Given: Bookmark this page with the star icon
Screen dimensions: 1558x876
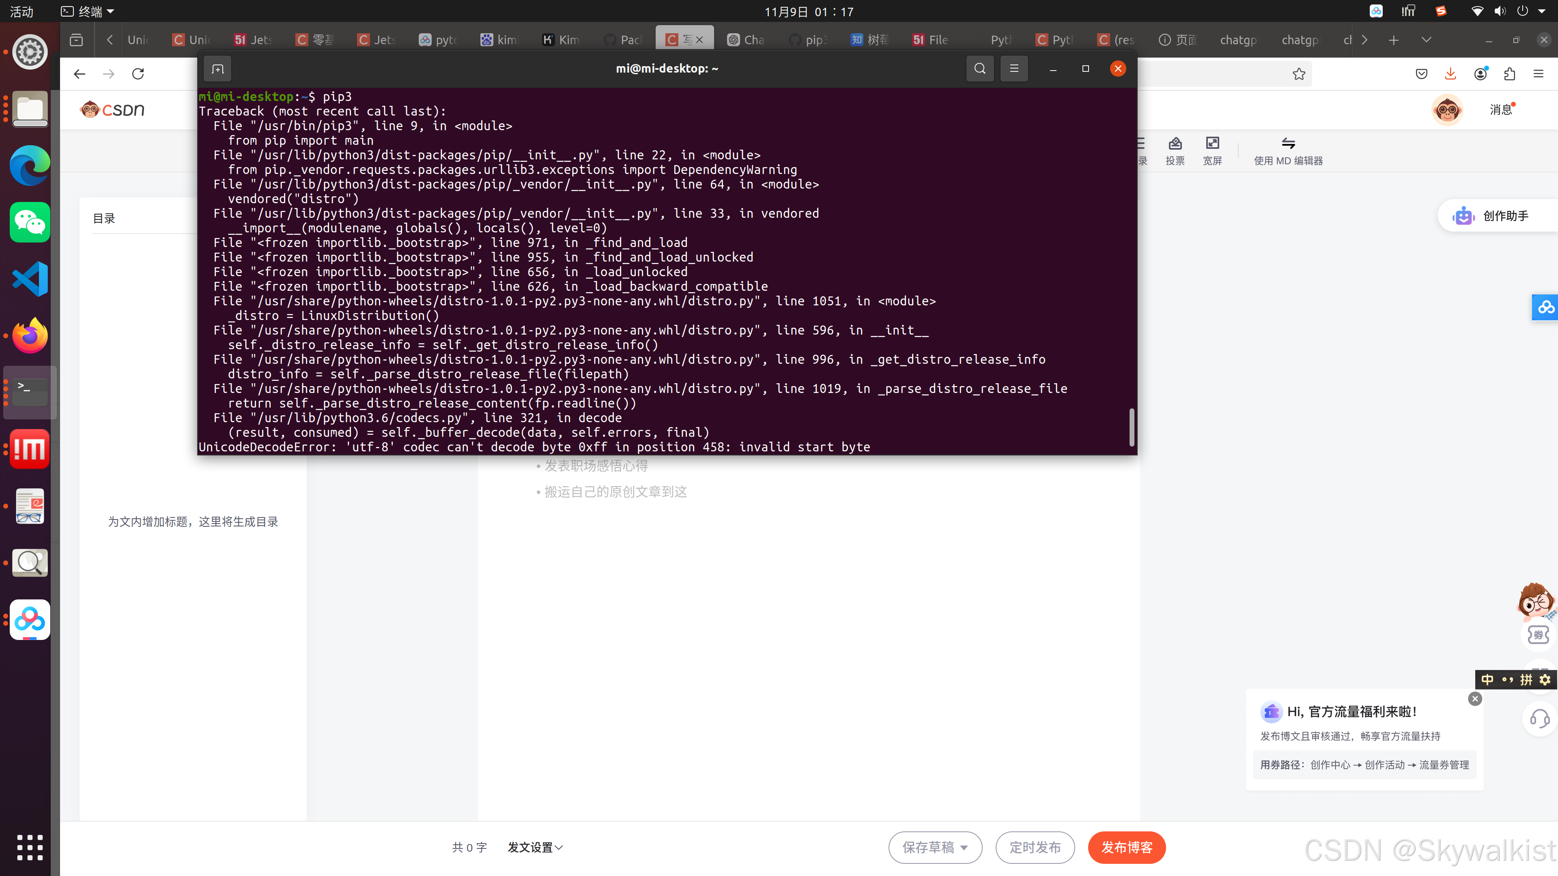Looking at the screenshot, I should coord(1298,74).
